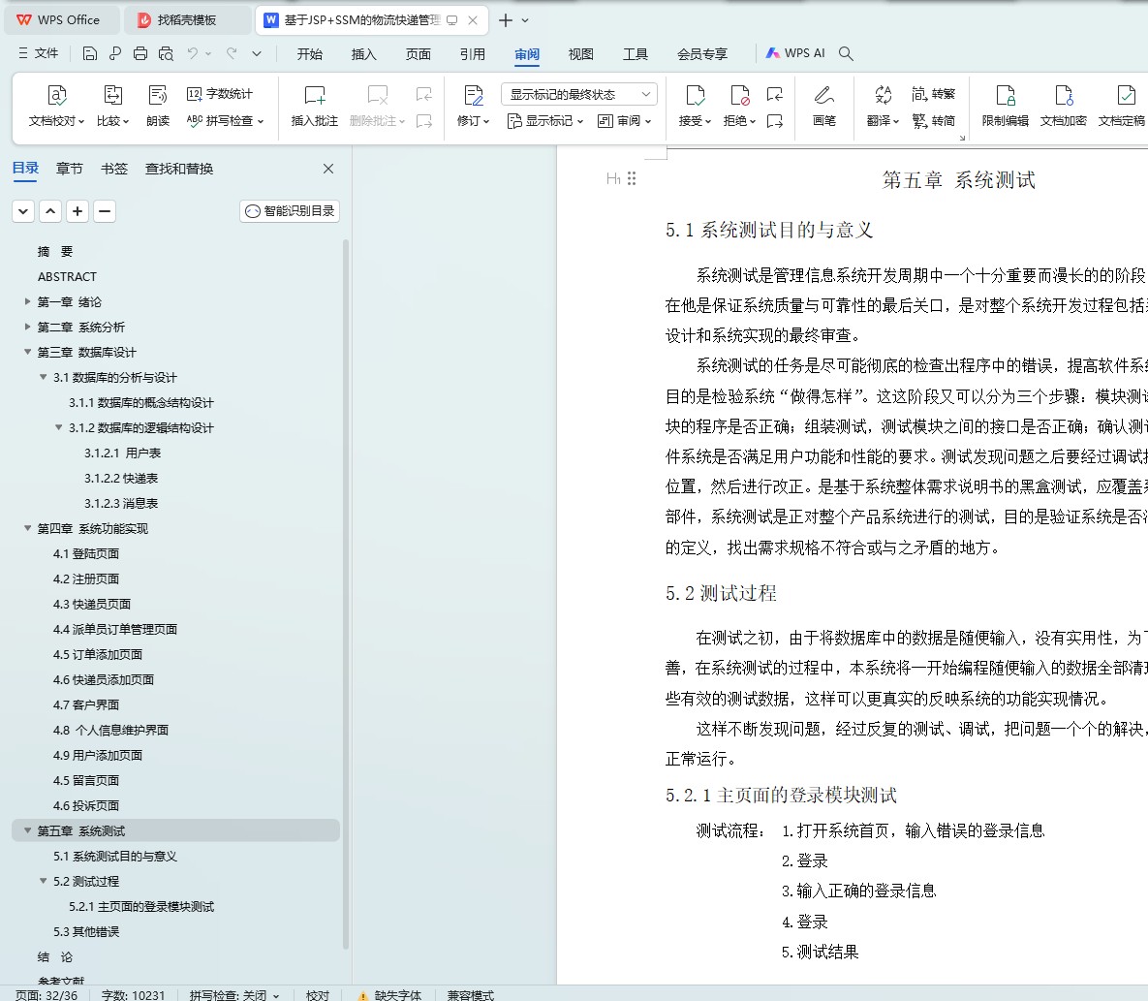Screen dimensions: 1148x1001
Task: Collapse outline levels up arrow button
Action: [x=50, y=211]
